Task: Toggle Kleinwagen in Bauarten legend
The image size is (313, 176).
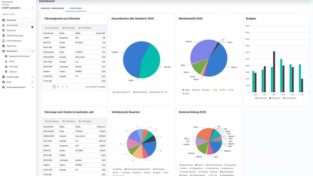Action: (159, 169)
